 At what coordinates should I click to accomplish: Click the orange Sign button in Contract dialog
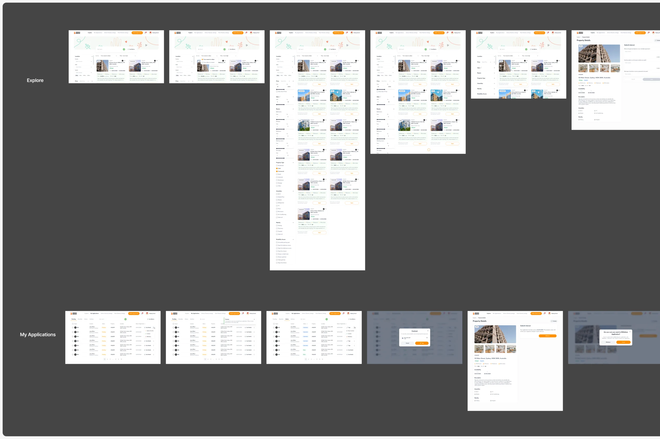point(422,343)
